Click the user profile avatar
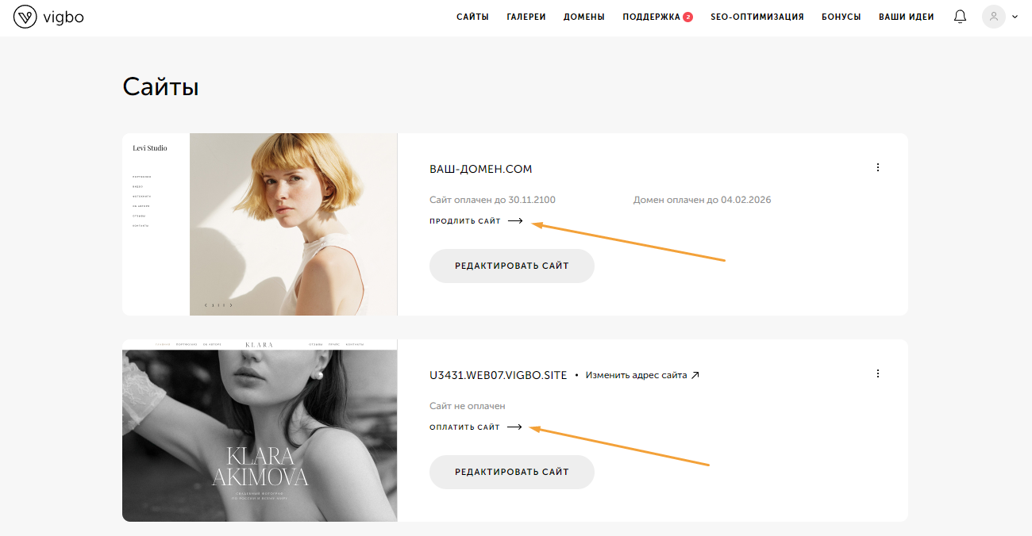The width and height of the screenshot is (1032, 536). 993,17
